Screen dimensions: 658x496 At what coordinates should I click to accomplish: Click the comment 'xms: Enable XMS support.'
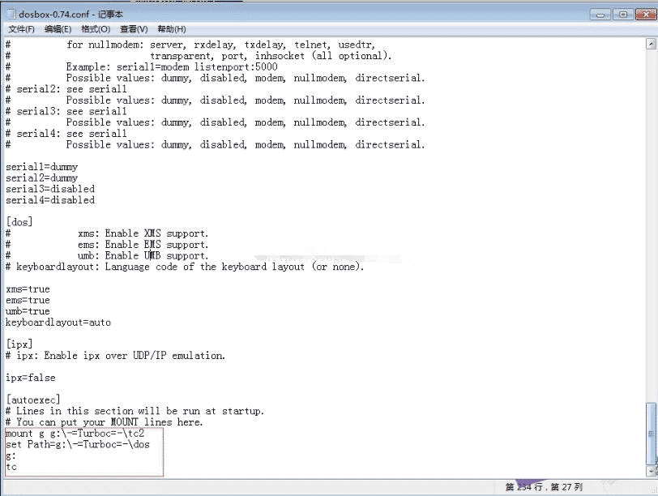[143, 233]
